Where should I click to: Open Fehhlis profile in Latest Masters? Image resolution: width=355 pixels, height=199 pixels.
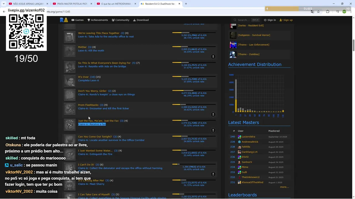(246, 147)
